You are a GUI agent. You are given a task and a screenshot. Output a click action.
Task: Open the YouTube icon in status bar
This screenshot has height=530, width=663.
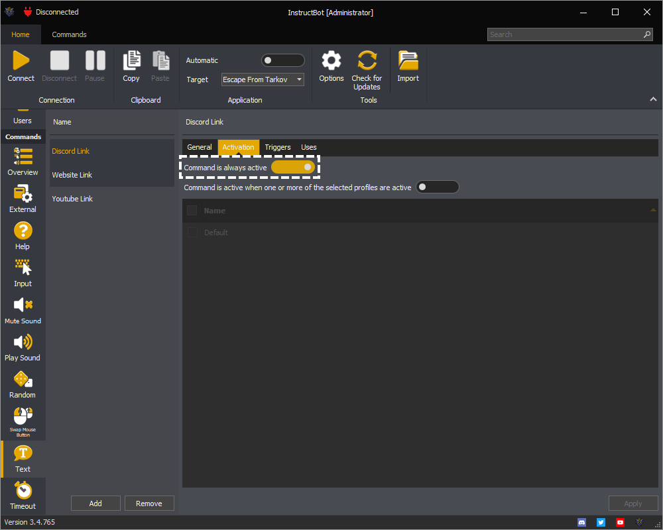point(620,523)
